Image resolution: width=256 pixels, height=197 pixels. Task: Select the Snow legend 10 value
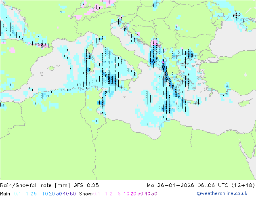point(126,194)
